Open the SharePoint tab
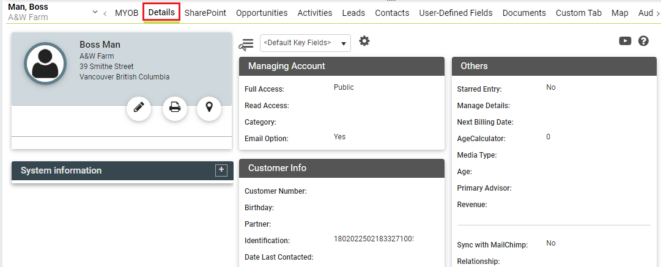 point(205,13)
